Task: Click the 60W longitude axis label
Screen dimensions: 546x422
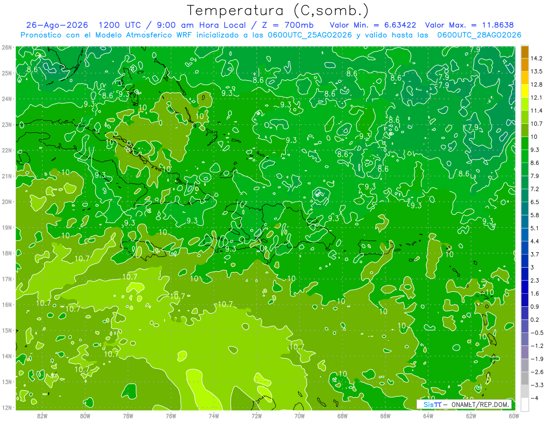Action: [x=514, y=416]
